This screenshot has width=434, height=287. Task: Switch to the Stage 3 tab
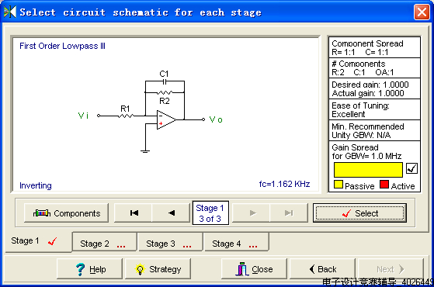point(170,243)
